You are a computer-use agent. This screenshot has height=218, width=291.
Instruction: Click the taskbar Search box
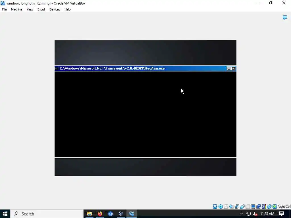[47, 214]
